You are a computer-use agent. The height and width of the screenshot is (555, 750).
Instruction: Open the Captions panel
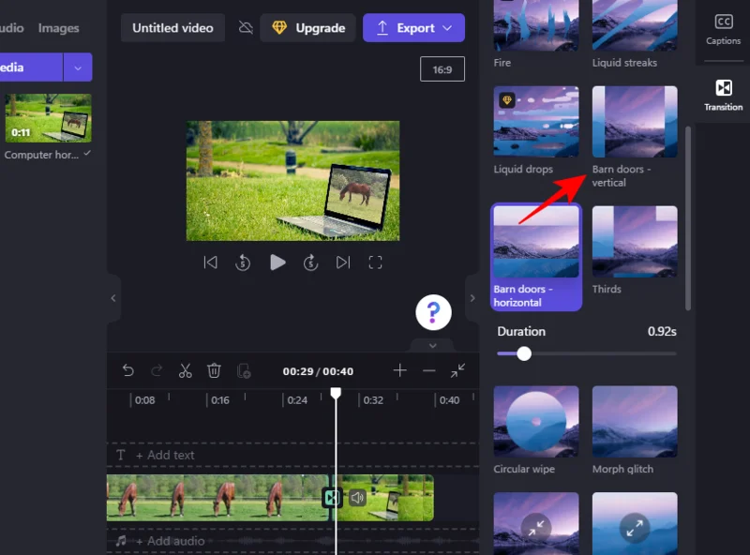[722, 27]
